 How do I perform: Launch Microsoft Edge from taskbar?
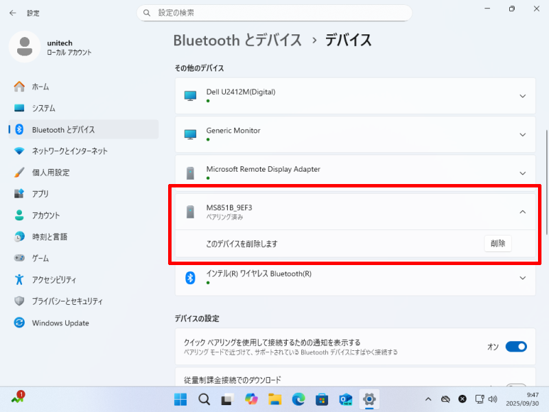pos(299,399)
